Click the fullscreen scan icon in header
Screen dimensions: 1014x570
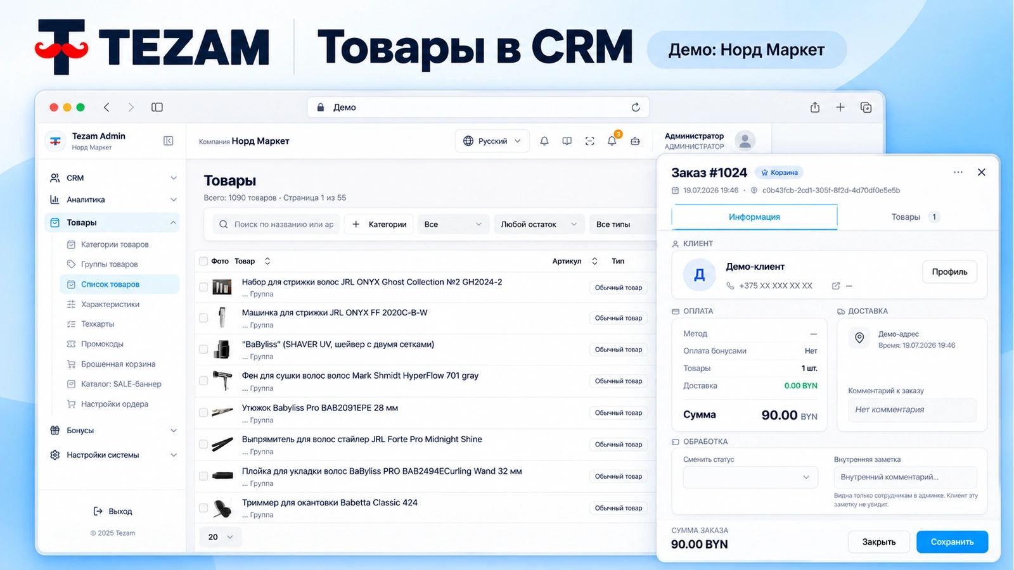590,141
